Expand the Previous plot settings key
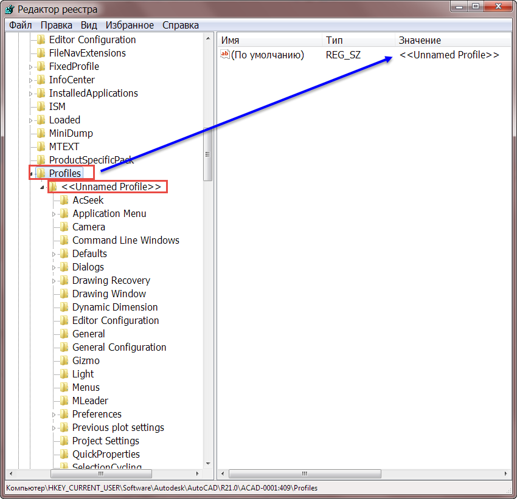The image size is (517, 499). [x=54, y=428]
